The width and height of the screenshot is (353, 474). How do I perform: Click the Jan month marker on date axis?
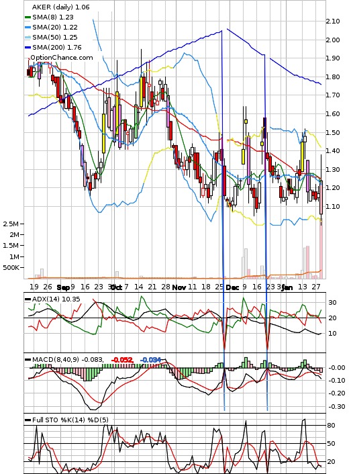tap(287, 287)
